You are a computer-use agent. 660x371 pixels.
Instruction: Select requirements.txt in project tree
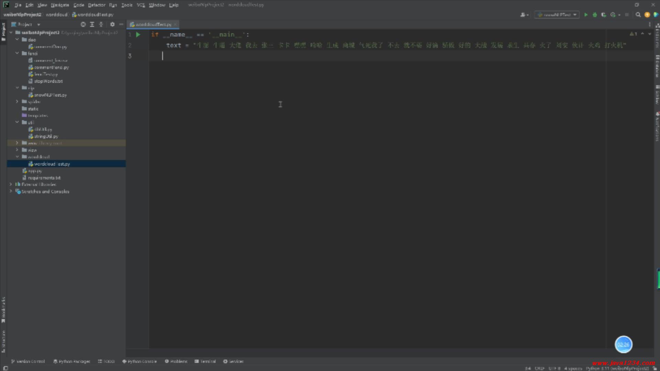tap(44, 178)
